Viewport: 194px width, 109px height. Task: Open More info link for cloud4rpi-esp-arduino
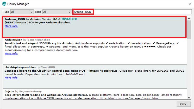(11, 78)
